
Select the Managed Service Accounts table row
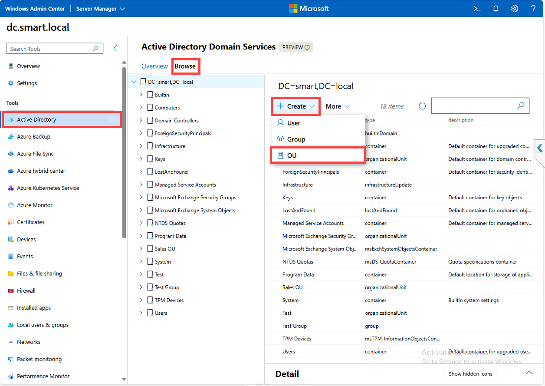404,223
